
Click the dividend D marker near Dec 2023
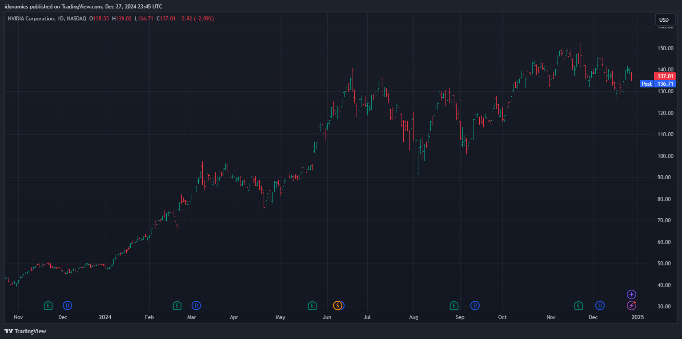click(x=67, y=305)
